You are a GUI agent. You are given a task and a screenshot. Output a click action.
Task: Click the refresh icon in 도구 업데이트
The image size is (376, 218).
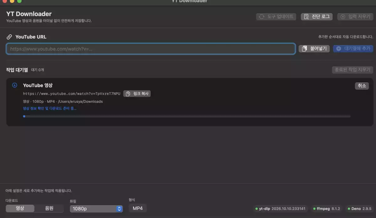(x=261, y=17)
